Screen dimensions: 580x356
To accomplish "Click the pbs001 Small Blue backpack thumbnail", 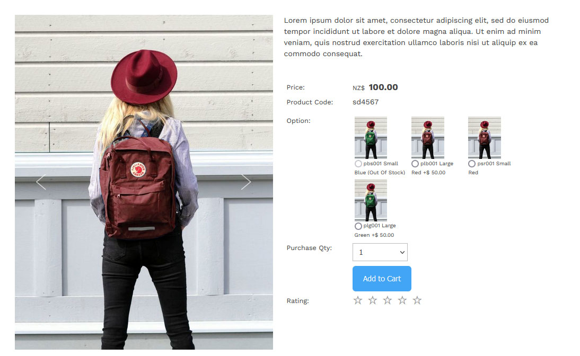I will click(x=371, y=138).
